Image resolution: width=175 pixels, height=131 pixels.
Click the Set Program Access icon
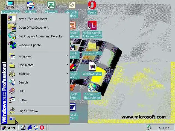point(12,36)
